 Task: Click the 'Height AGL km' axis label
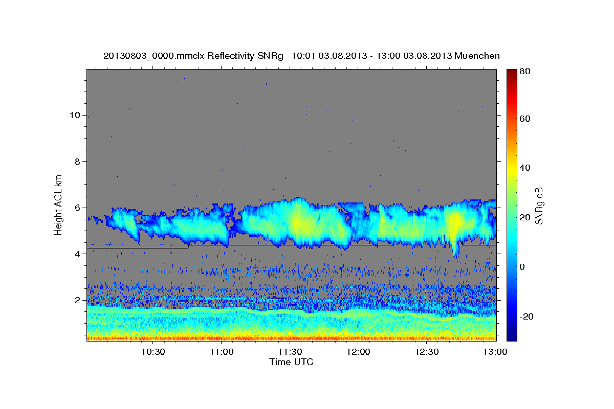point(59,205)
